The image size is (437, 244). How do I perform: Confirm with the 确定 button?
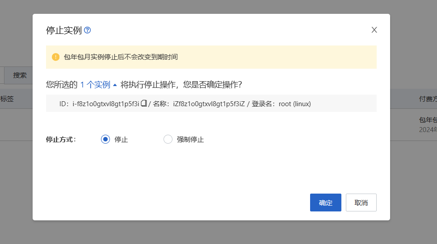[x=326, y=203]
